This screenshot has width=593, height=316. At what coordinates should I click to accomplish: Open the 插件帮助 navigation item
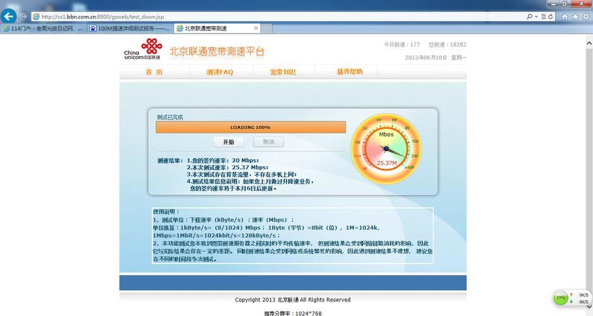point(350,71)
